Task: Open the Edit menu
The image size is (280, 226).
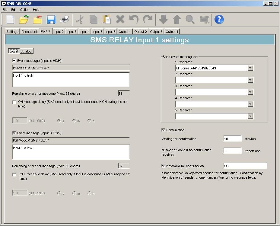Action: (14, 10)
